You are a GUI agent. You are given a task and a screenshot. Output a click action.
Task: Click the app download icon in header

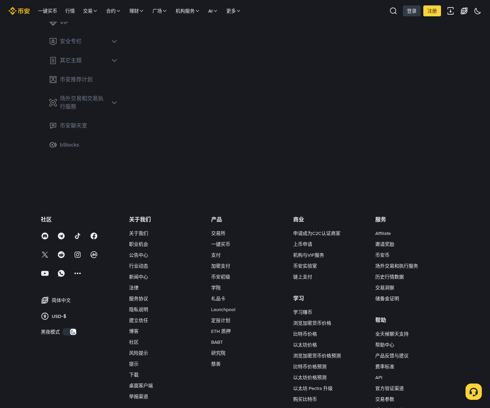pyautogui.click(x=451, y=11)
